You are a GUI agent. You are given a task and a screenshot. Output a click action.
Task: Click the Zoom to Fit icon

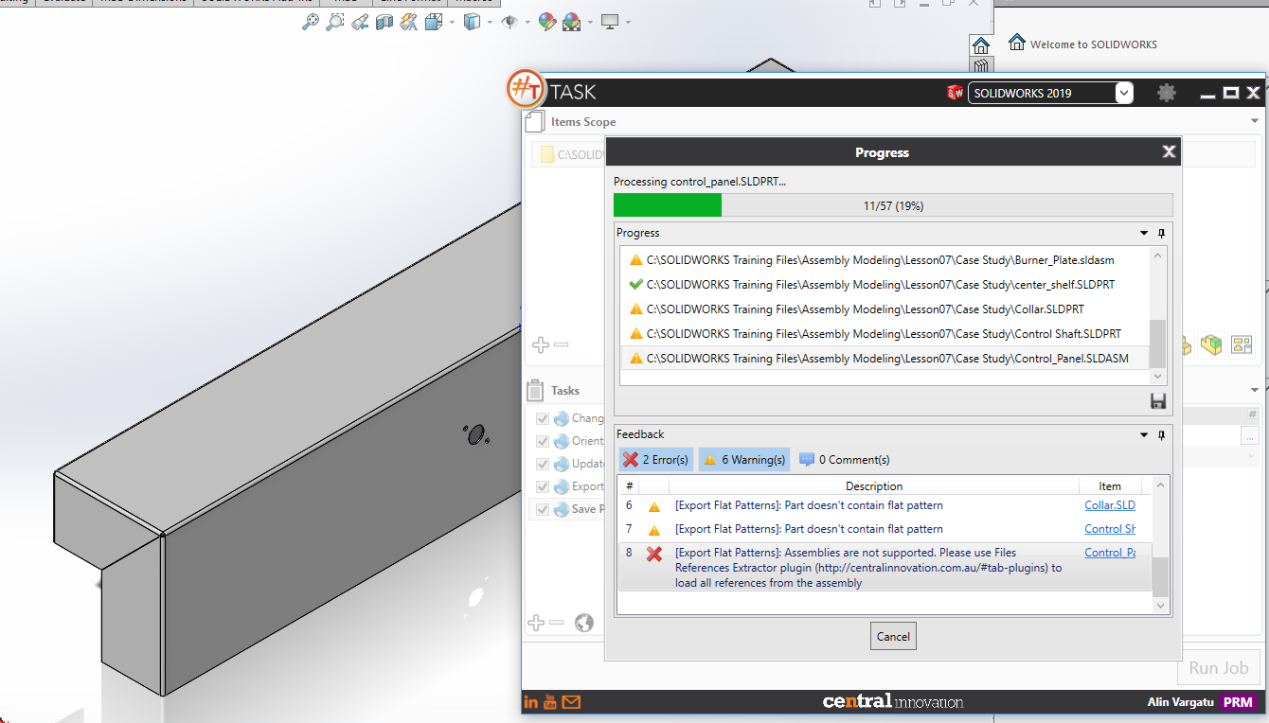(311, 22)
